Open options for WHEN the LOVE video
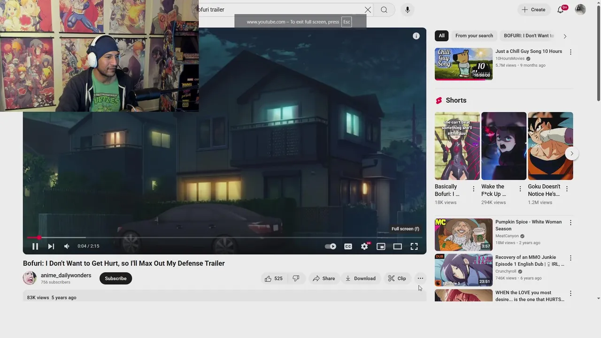Image resolution: width=601 pixels, height=338 pixels. pyautogui.click(x=570, y=293)
